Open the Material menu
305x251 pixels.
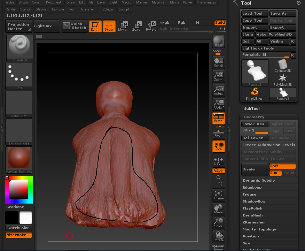[158, 2]
